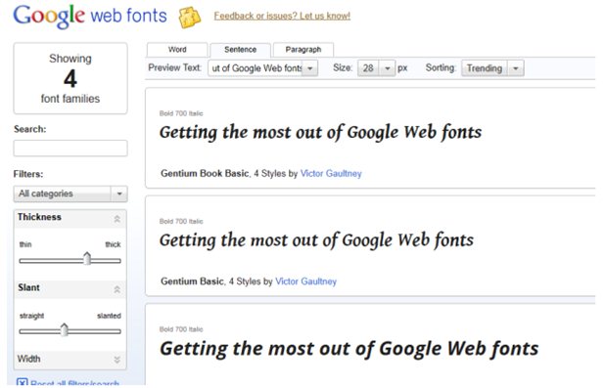
Task: Open the Sorting dropdown arrow
Action: [516, 68]
